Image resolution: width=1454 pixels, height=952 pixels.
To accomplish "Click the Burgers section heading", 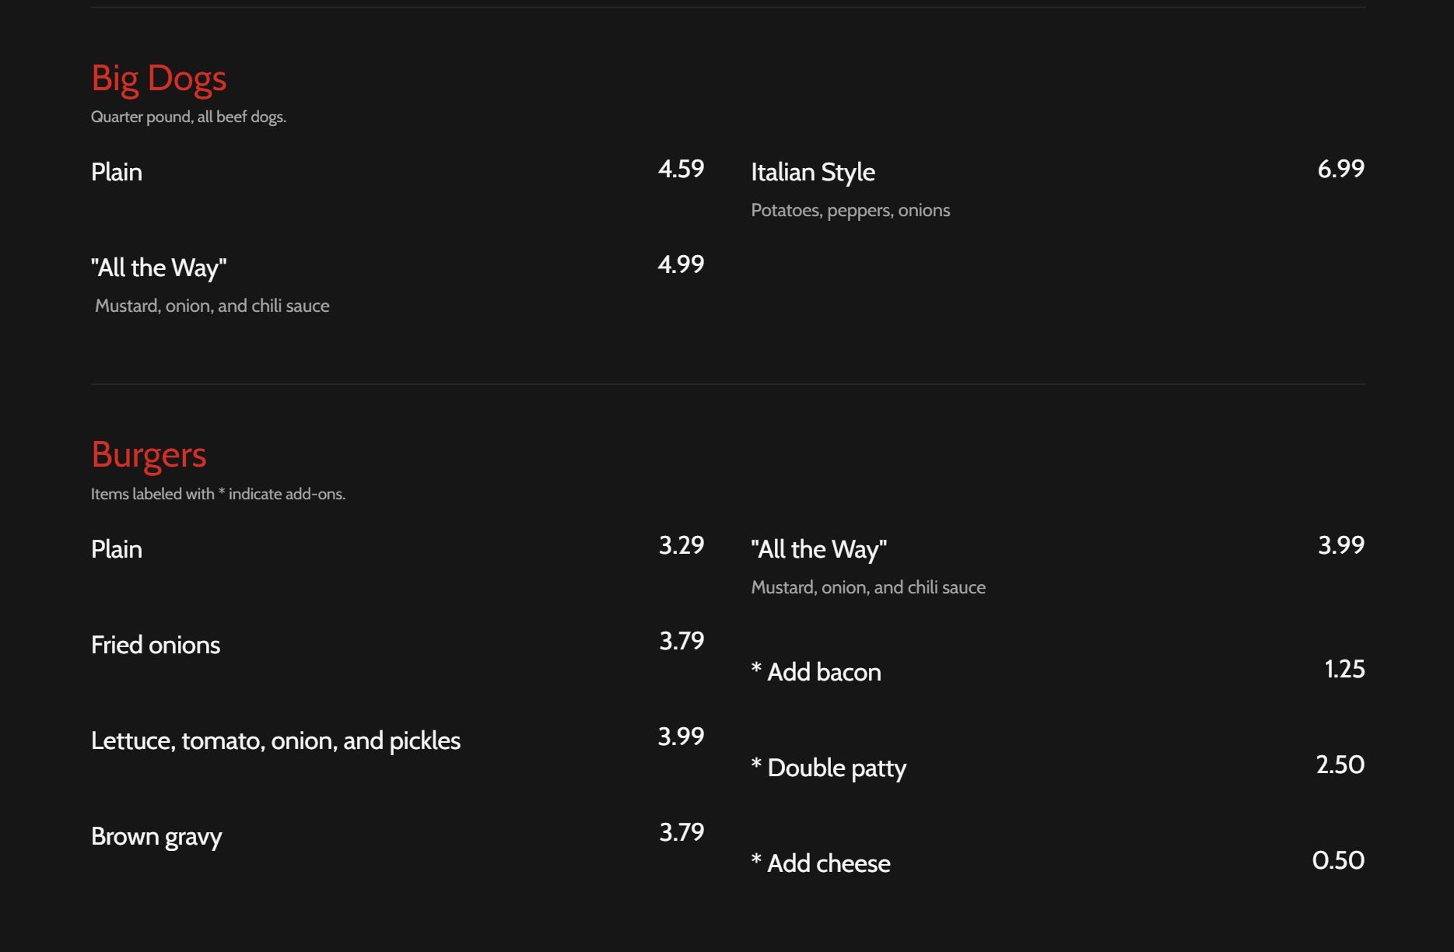I will coord(149,455).
